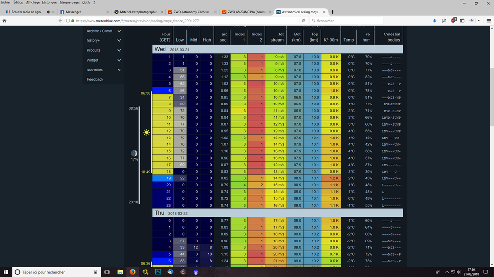Expand the Archive / Climat menu
494x277 pixels.
tap(119, 31)
